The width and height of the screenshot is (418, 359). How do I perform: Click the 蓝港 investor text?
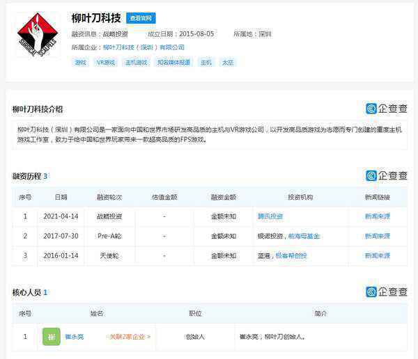point(263,256)
